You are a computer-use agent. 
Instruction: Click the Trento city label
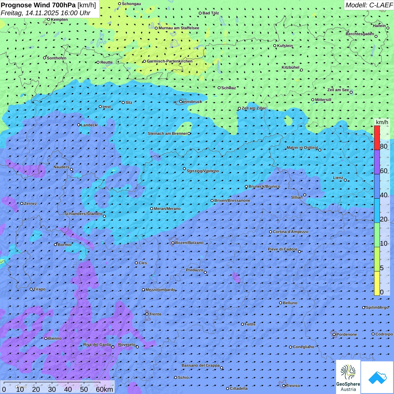click(155, 314)
